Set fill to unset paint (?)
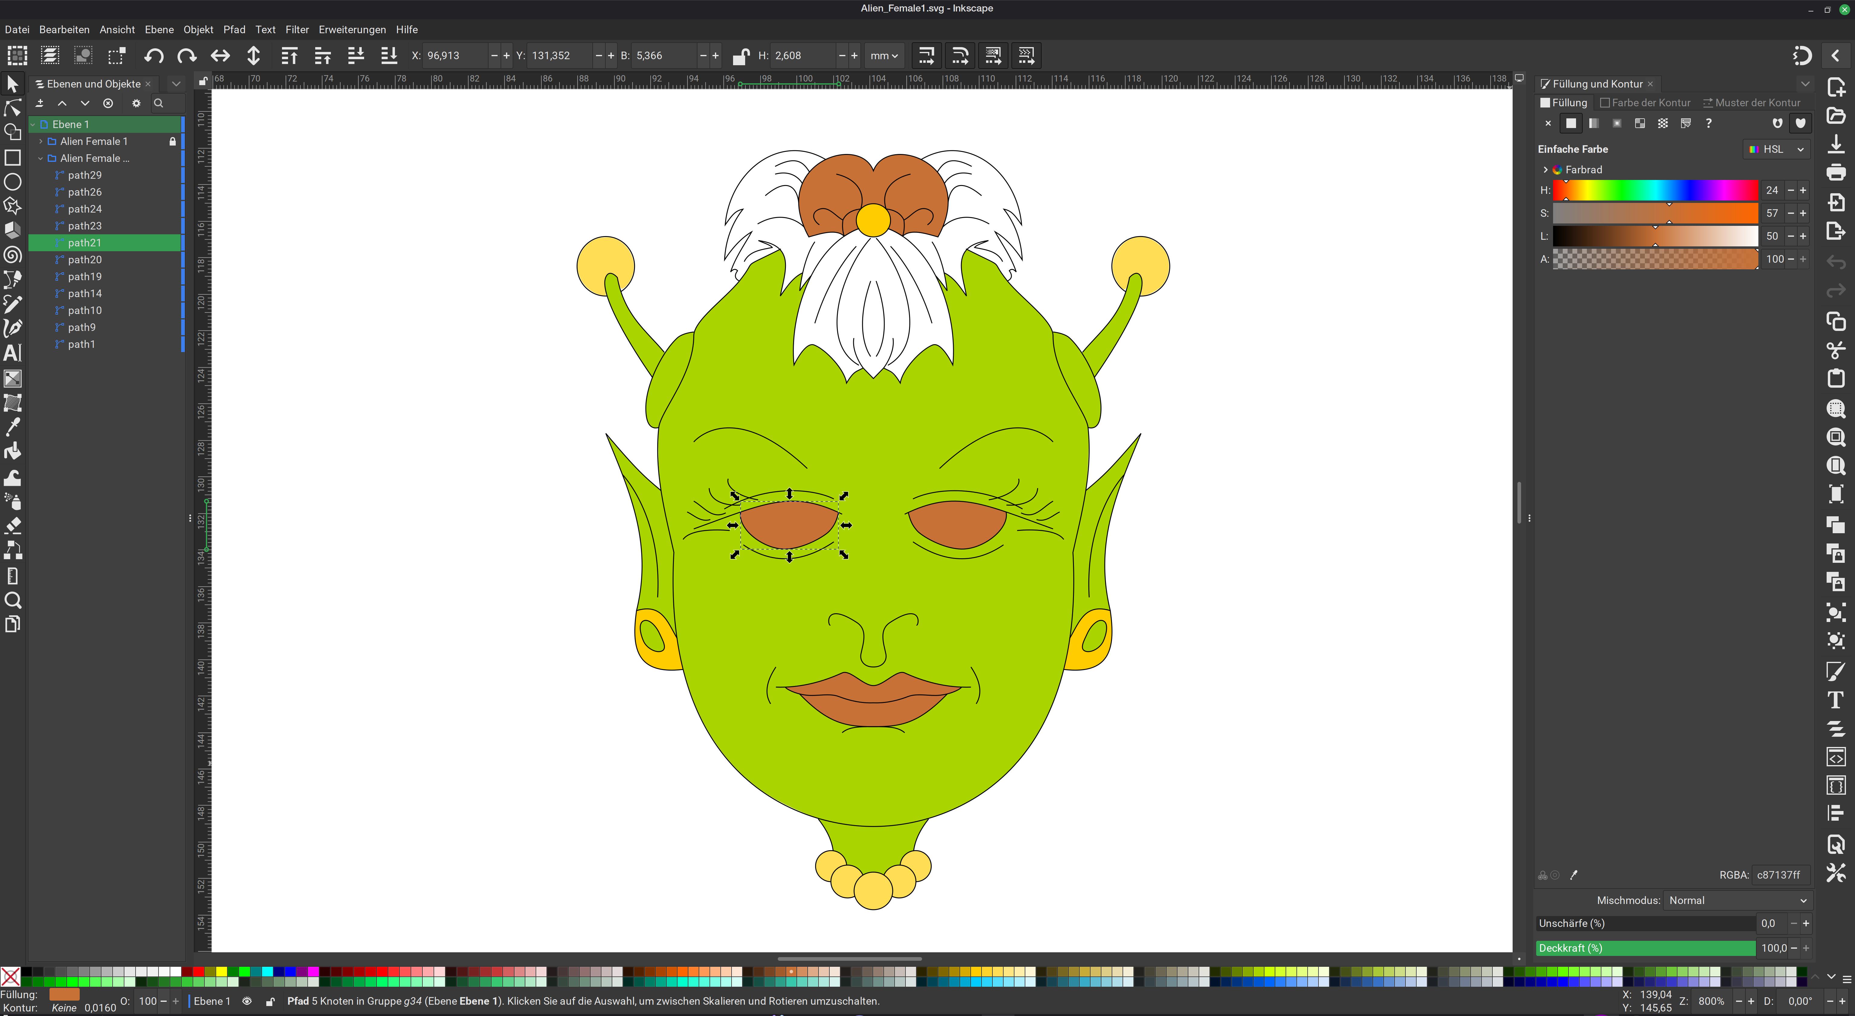The width and height of the screenshot is (1855, 1016). pyautogui.click(x=1709, y=124)
